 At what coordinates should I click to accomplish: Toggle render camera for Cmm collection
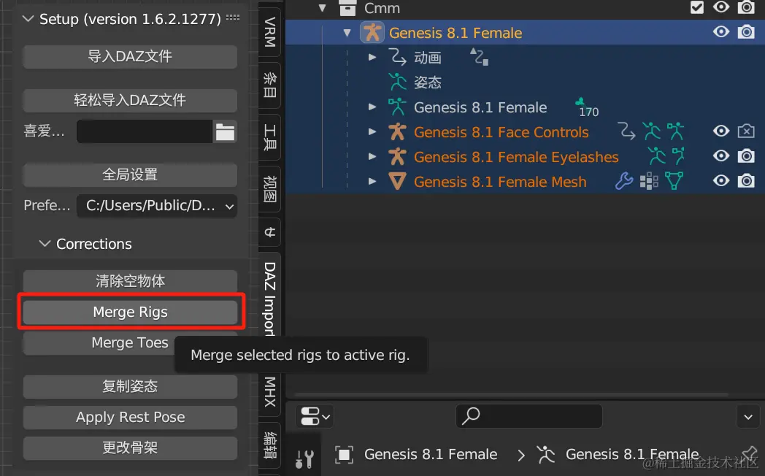pos(746,7)
